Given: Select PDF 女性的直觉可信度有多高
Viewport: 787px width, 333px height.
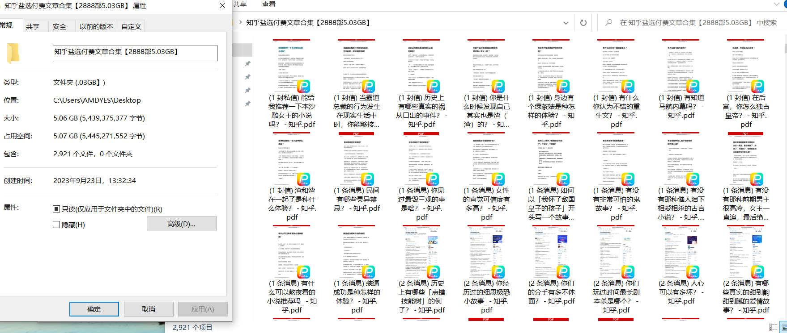Looking at the screenshot, I should tap(486, 177).
